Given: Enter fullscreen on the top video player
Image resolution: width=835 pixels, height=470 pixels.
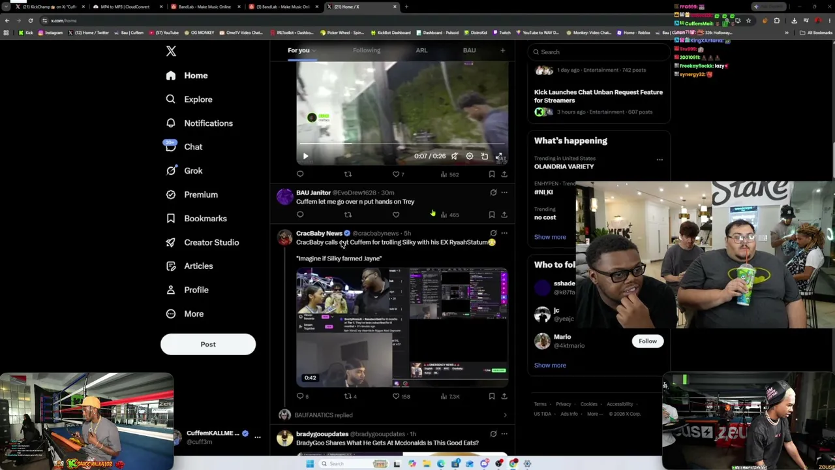Looking at the screenshot, I should point(500,156).
